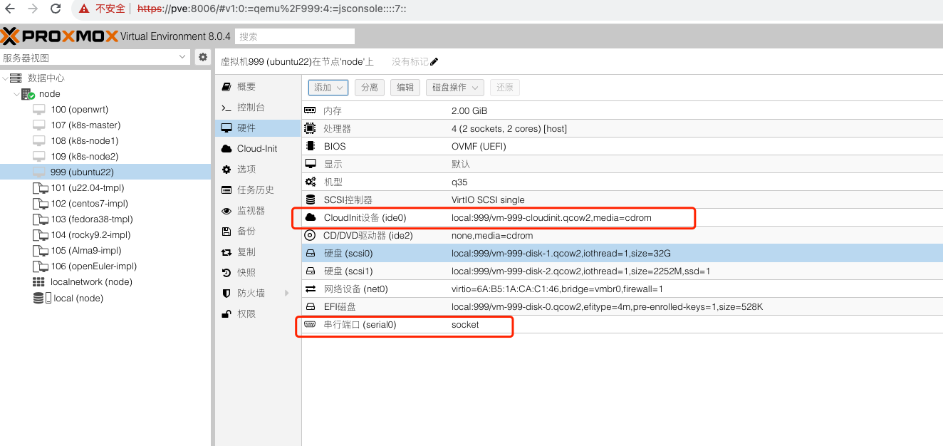
Task: Click the 分离 detach button
Action: coord(369,87)
